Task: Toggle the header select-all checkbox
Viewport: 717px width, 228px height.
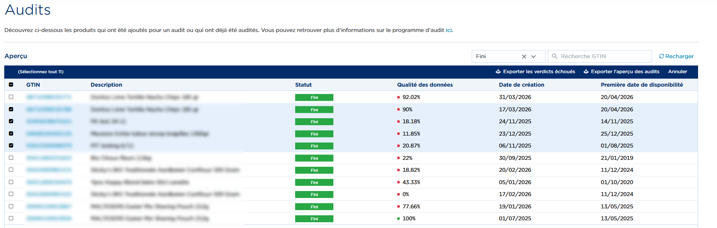Action: [x=11, y=85]
